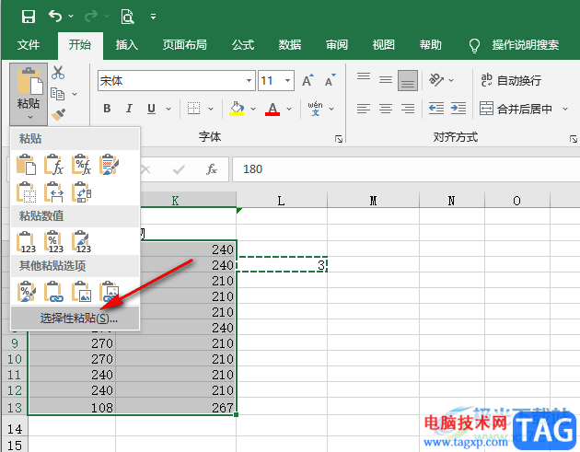Switch to the 页面布局 tab
Image resolution: width=580 pixels, height=452 pixels.
[184, 45]
